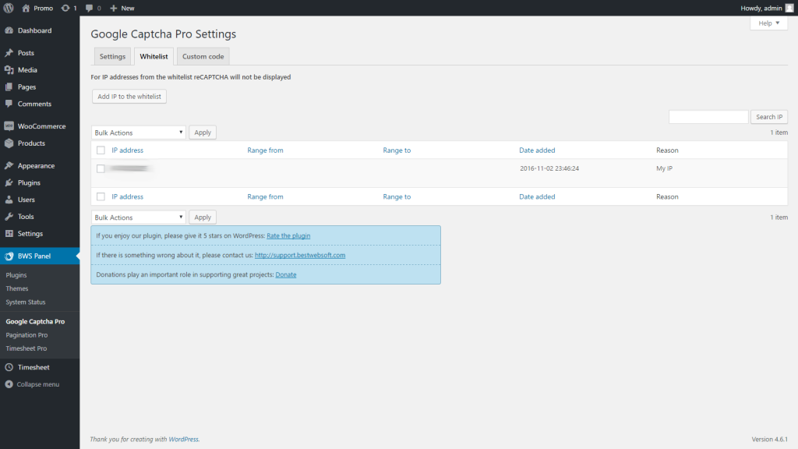Click the BWS Panel icon
The width and height of the screenshot is (798, 449).
click(x=9, y=256)
